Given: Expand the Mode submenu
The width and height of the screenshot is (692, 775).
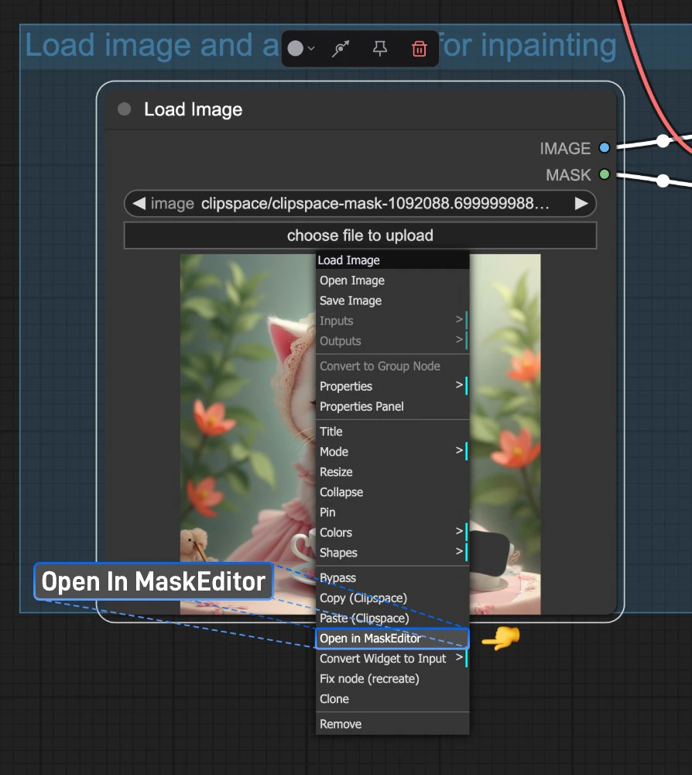Looking at the screenshot, I should (x=392, y=452).
